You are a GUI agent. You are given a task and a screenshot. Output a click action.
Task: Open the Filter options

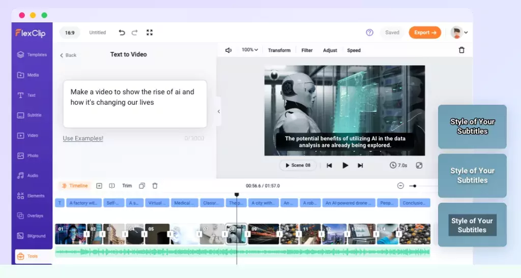[x=307, y=50]
